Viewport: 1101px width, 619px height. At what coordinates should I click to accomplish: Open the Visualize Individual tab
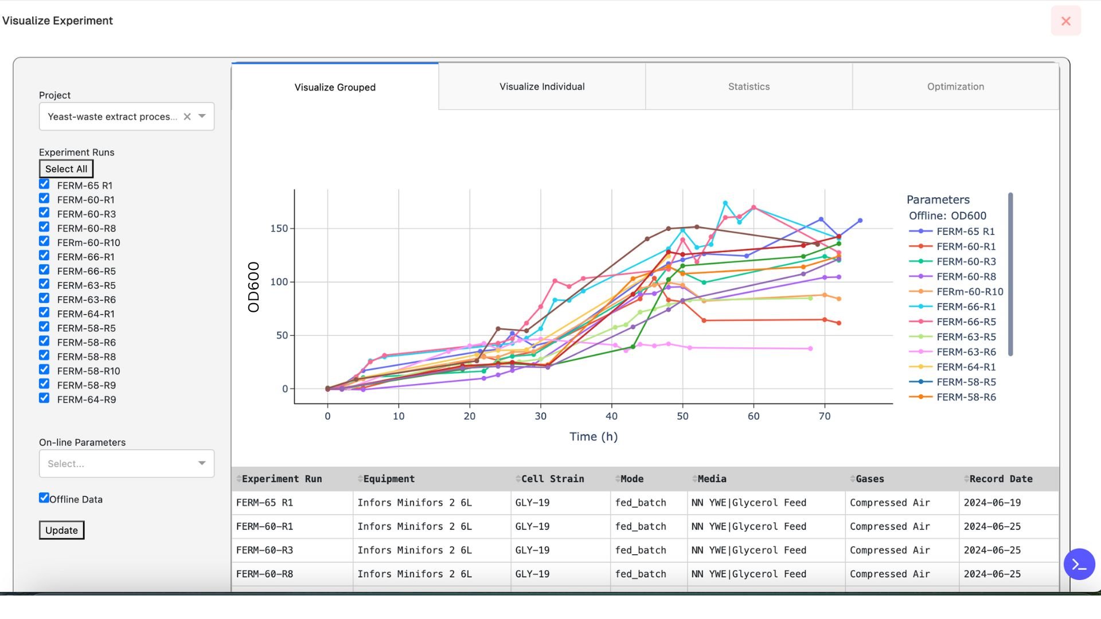541,87
